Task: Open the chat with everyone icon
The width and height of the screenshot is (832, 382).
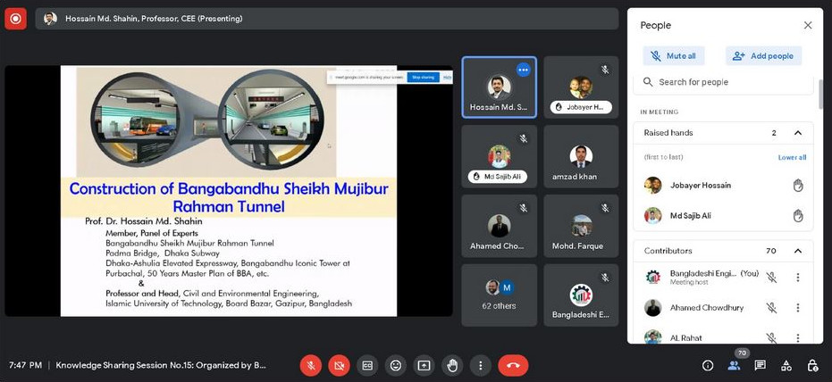Action: 761,366
